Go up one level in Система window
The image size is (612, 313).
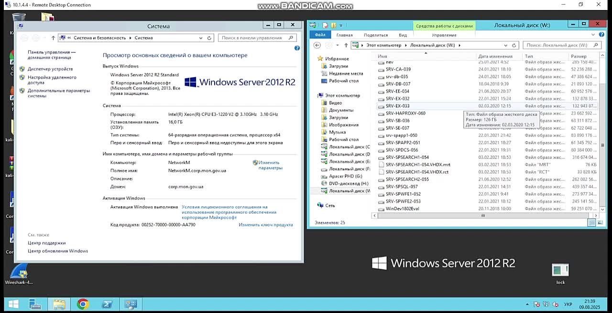coord(53,38)
